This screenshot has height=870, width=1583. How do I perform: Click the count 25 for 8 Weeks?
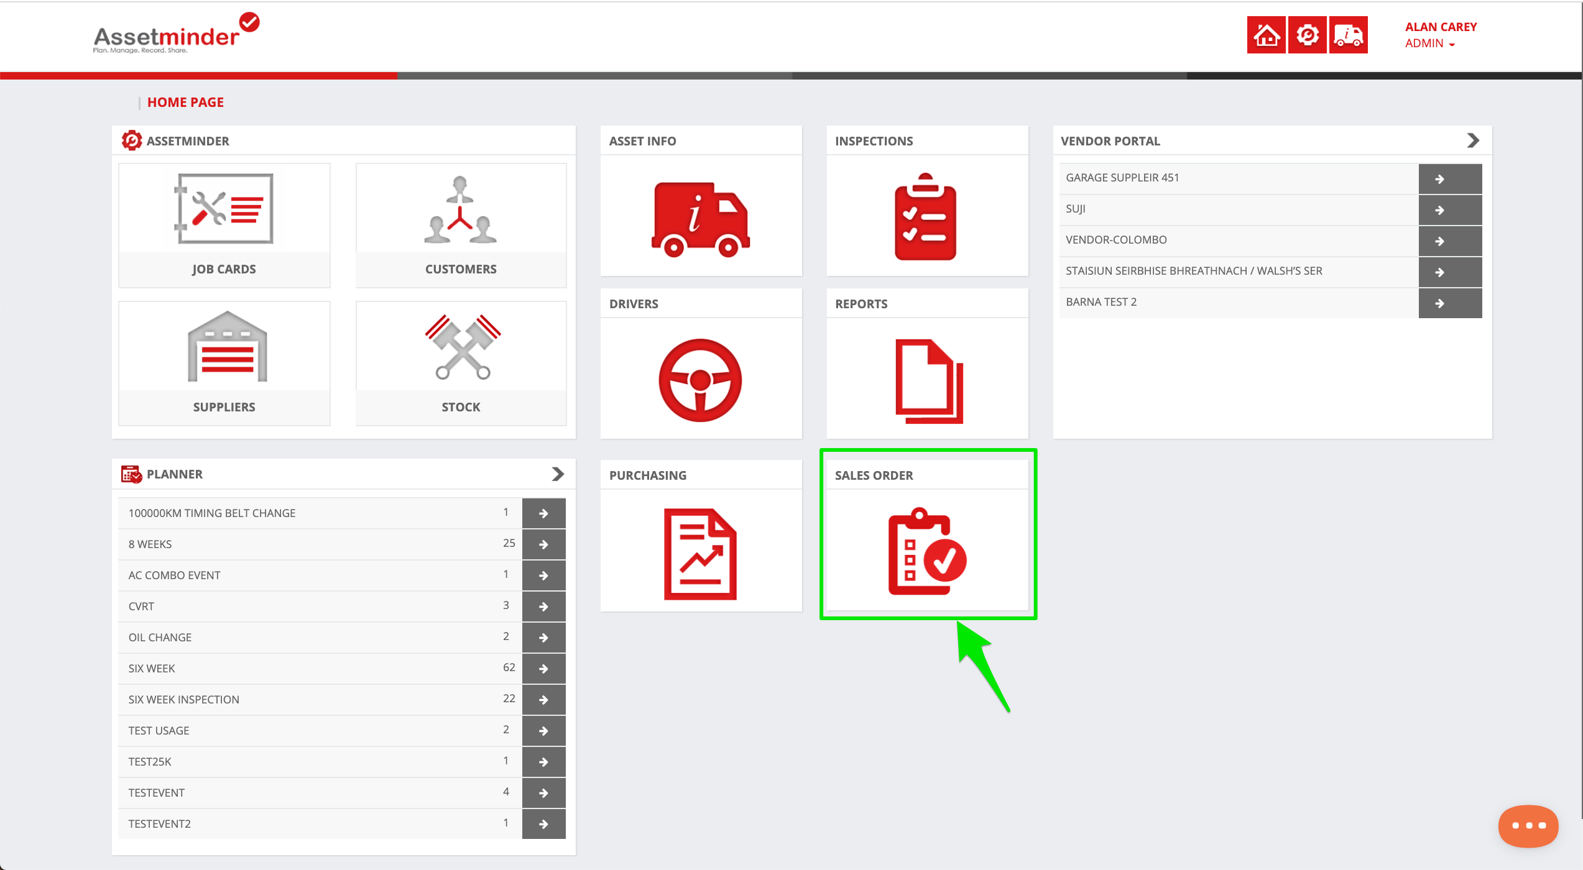click(509, 543)
